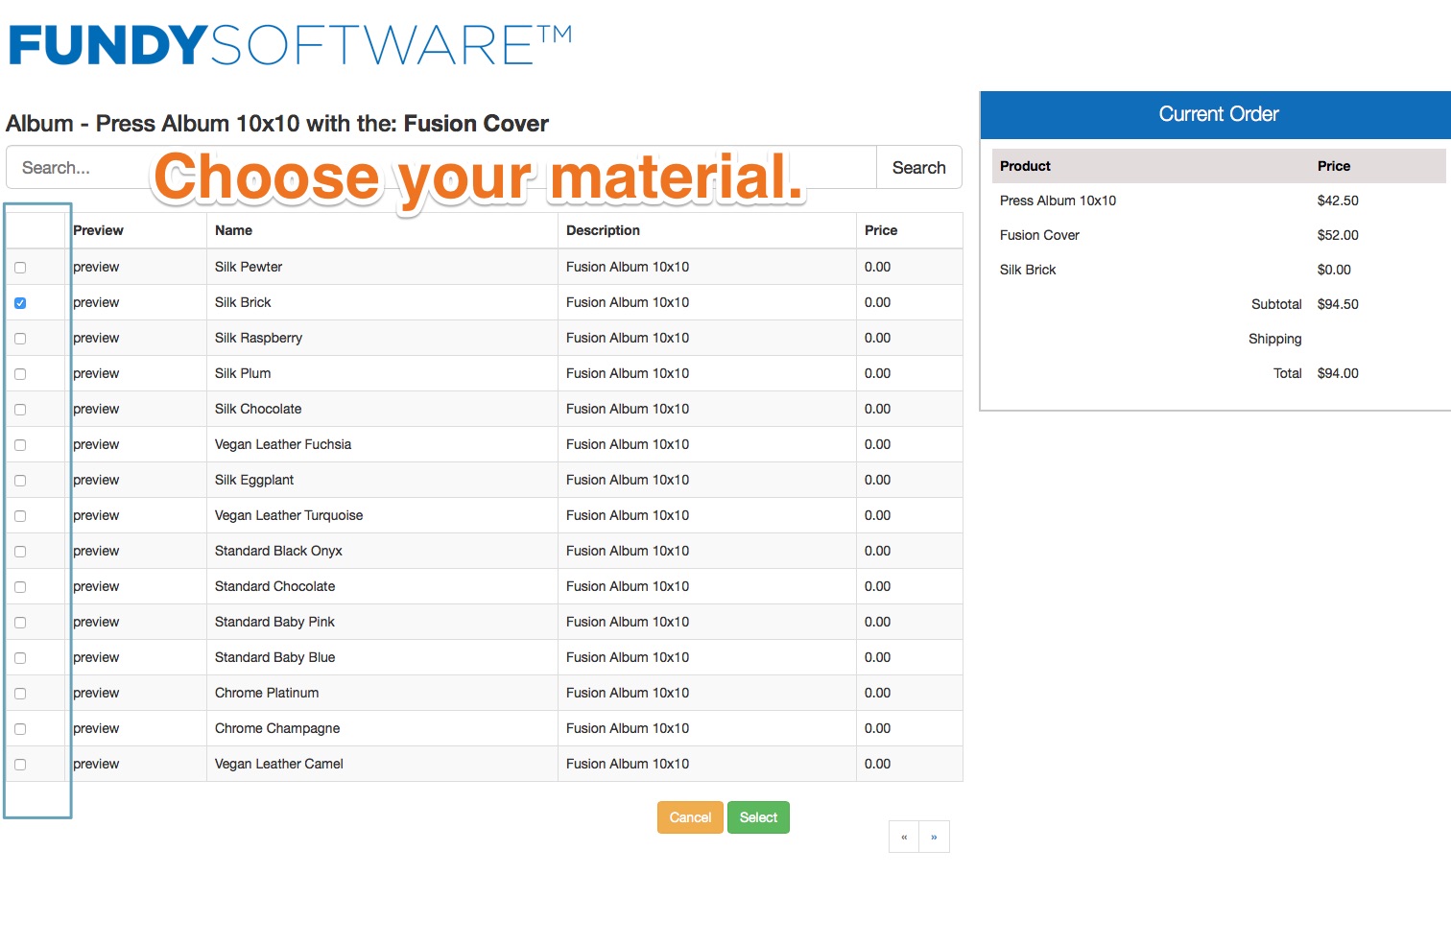Open preview link for Silk Chocolate
The width and height of the screenshot is (1451, 945).
click(96, 409)
